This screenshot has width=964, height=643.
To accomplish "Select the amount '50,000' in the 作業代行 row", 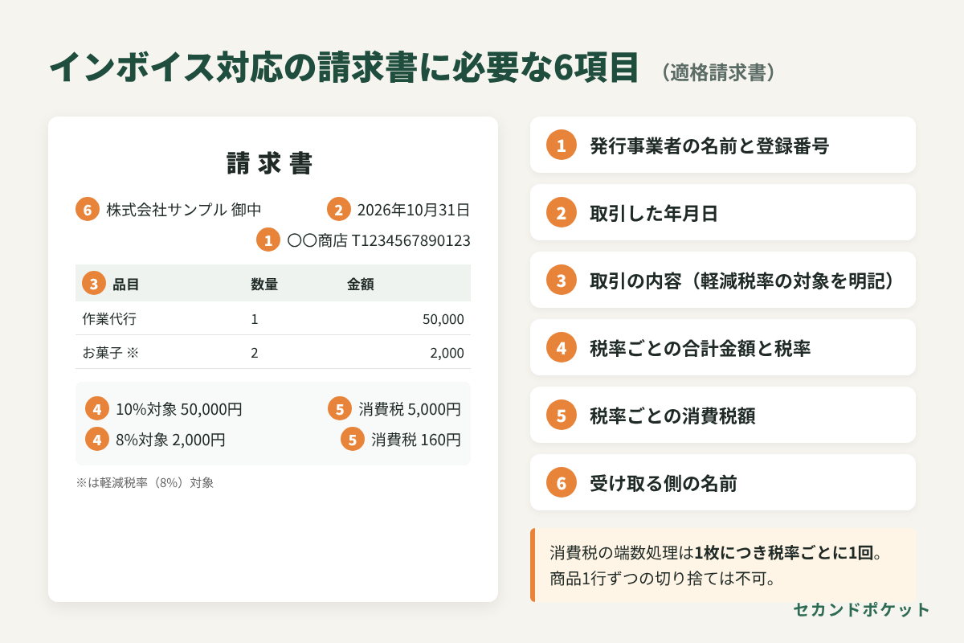I will tap(443, 319).
